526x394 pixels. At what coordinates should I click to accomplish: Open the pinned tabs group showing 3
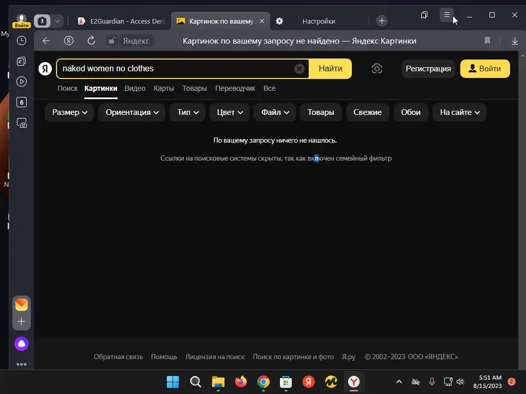click(x=42, y=21)
